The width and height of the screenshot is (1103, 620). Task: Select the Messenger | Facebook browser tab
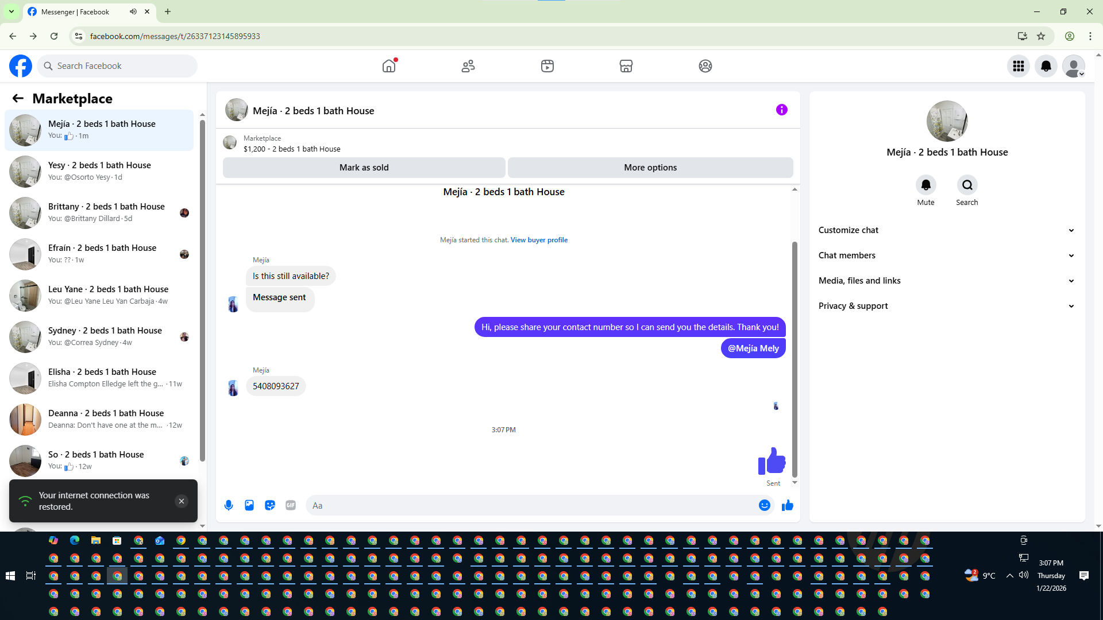tap(90, 11)
